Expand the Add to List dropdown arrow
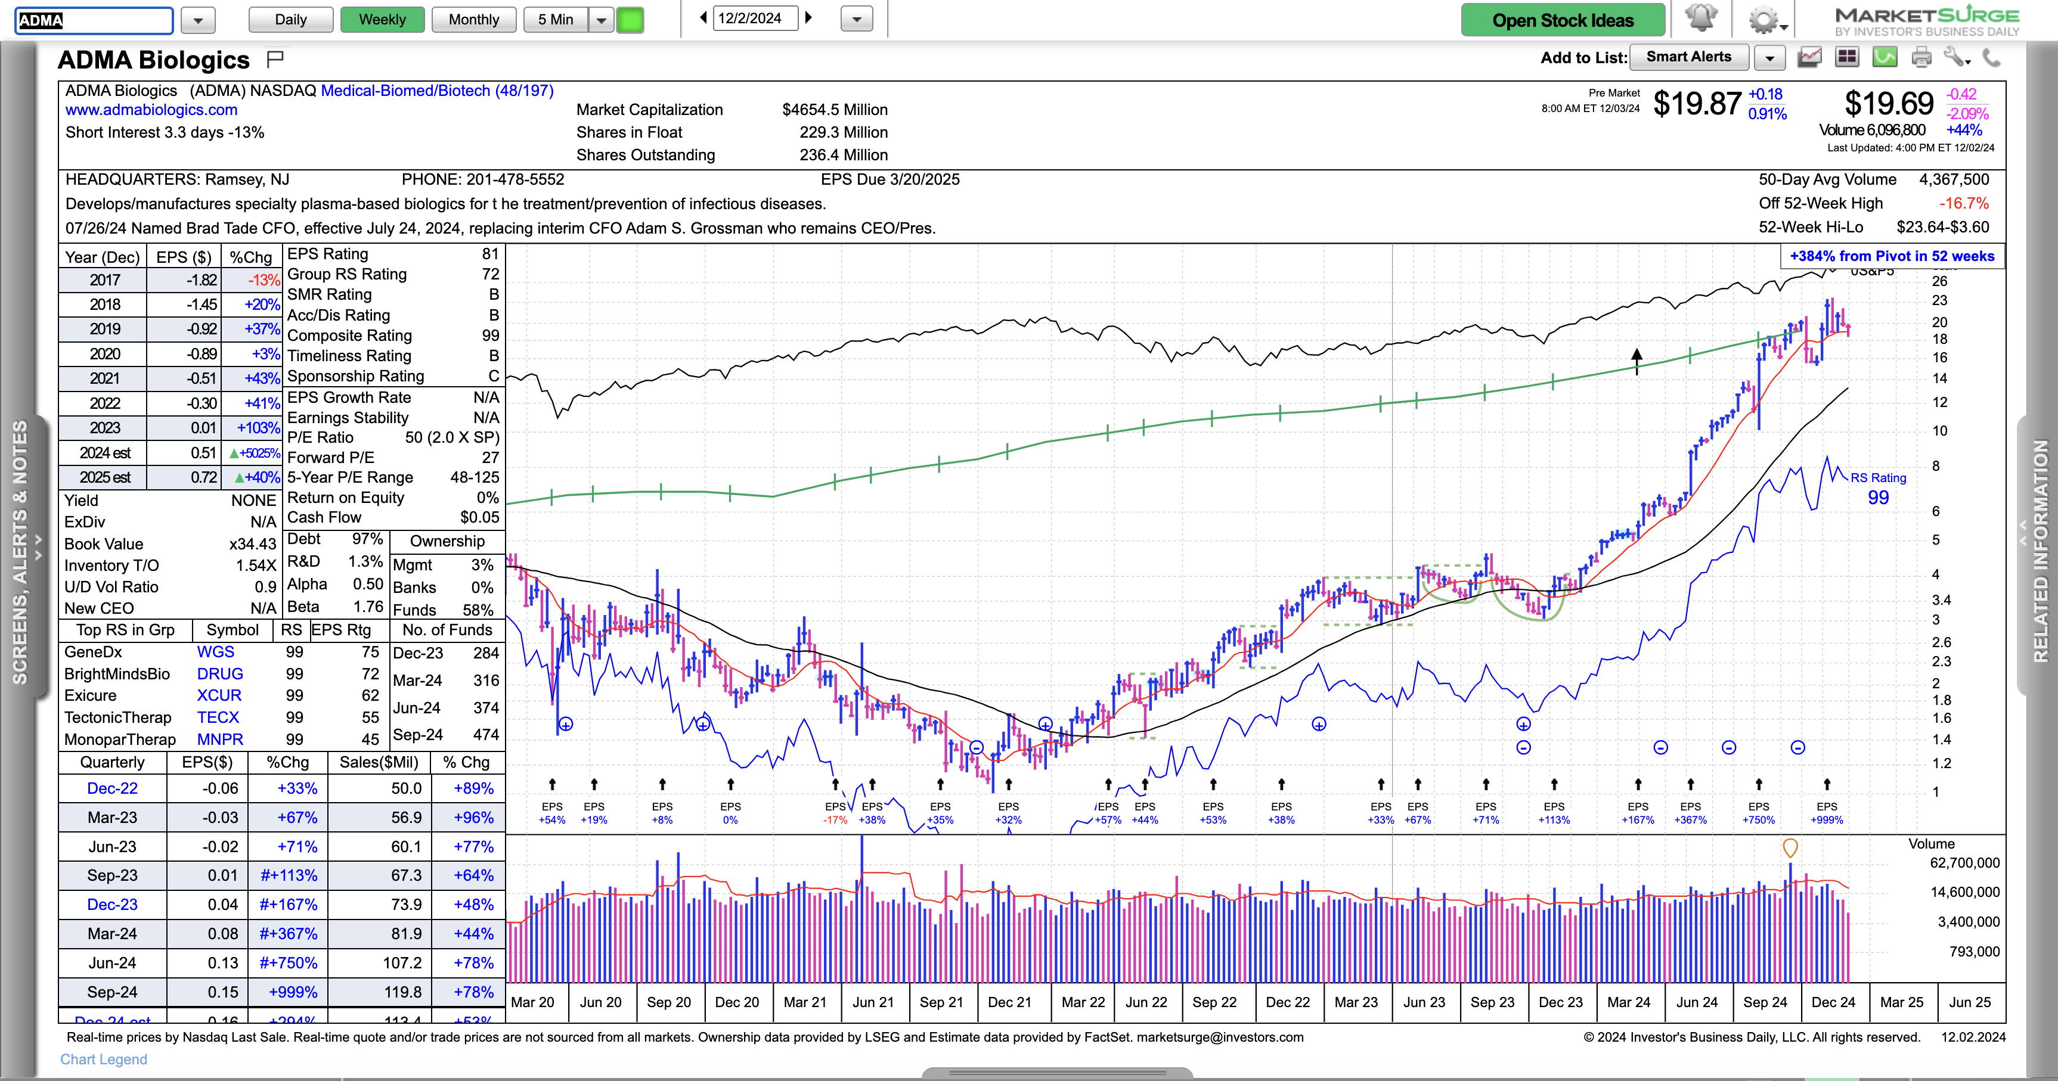2058x1081 pixels. click(1769, 57)
